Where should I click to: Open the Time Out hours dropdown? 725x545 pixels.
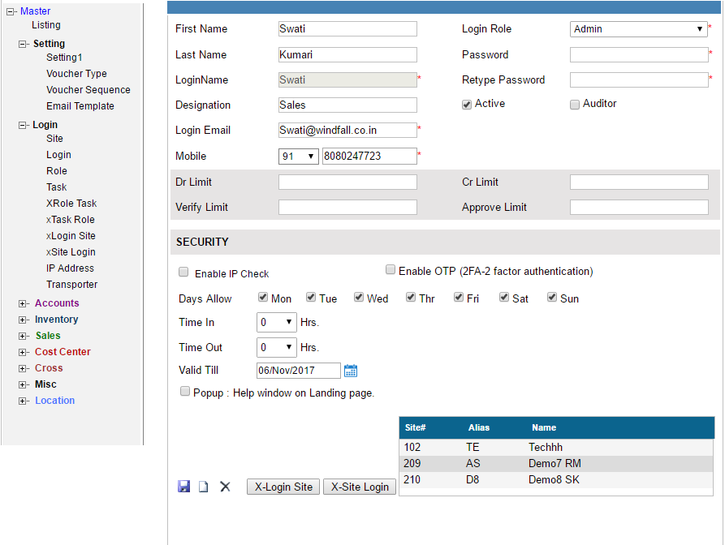click(277, 347)
